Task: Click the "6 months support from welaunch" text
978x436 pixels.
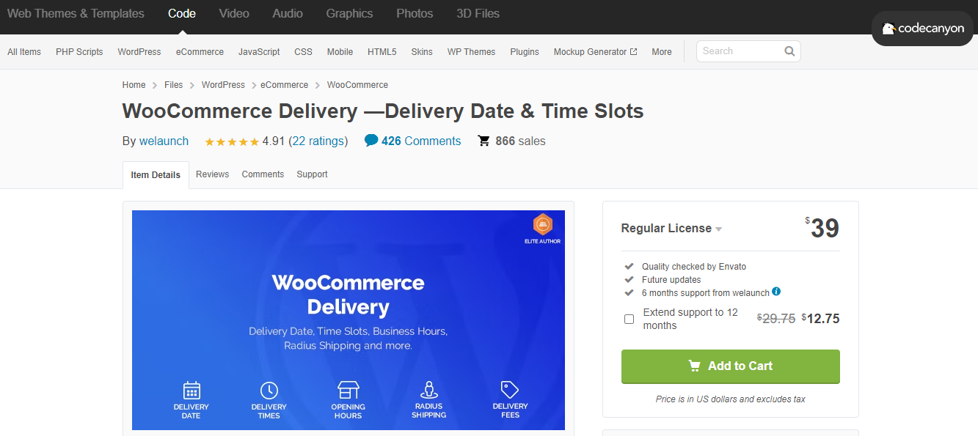Action: 706,293
